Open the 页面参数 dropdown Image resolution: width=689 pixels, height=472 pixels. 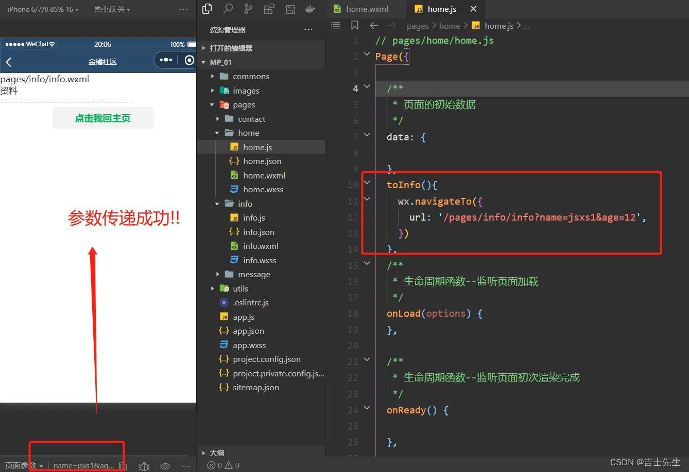point(24,466)
